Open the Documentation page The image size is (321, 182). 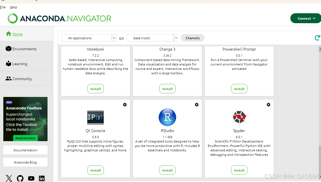(x=25, y=150)
